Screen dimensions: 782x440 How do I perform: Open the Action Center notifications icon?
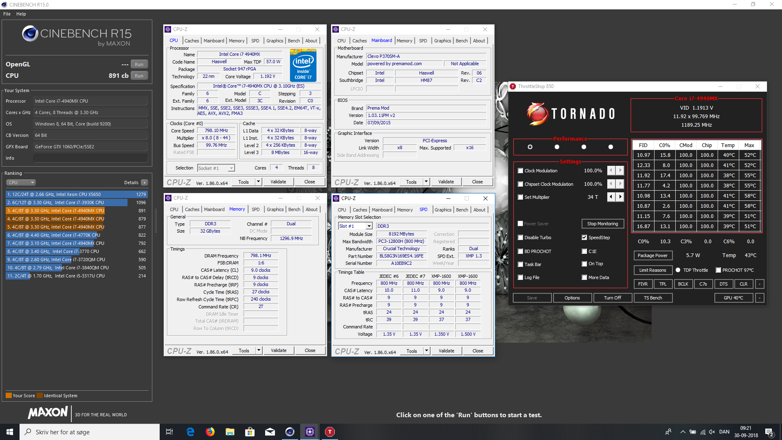tap(769, 432)
